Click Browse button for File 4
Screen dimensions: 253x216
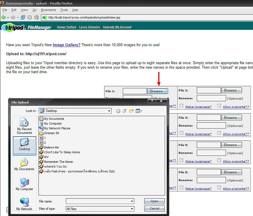pos(232,118)
